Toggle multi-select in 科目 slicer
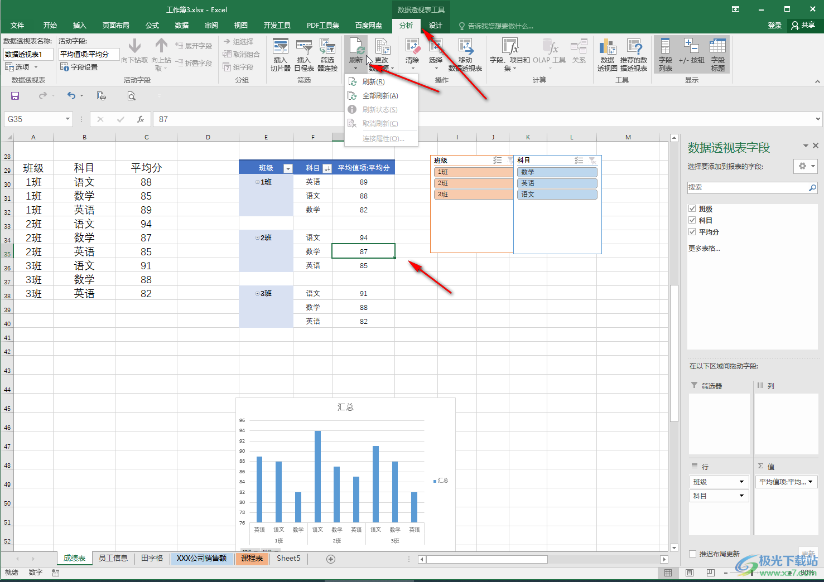 coord(579,161)
